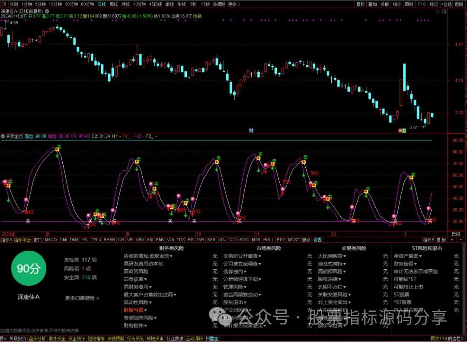Switch to 5分钟 chart period

coord(40,4)
